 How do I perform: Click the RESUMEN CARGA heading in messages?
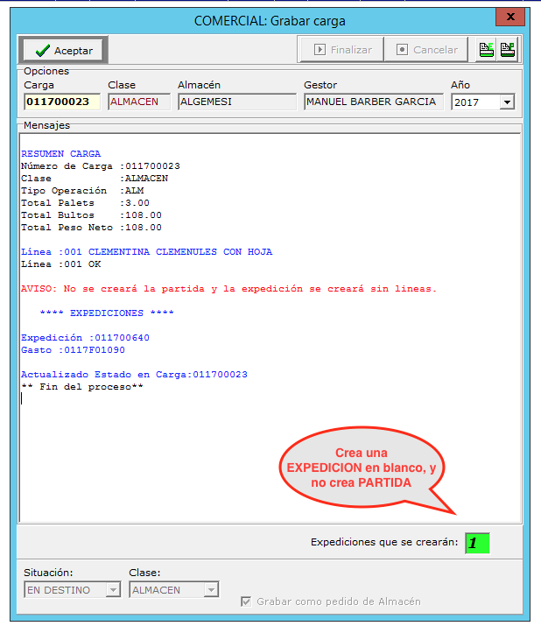pos(60,154)
